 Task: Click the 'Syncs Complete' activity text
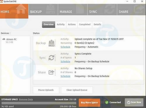click(x=83, y=54)
